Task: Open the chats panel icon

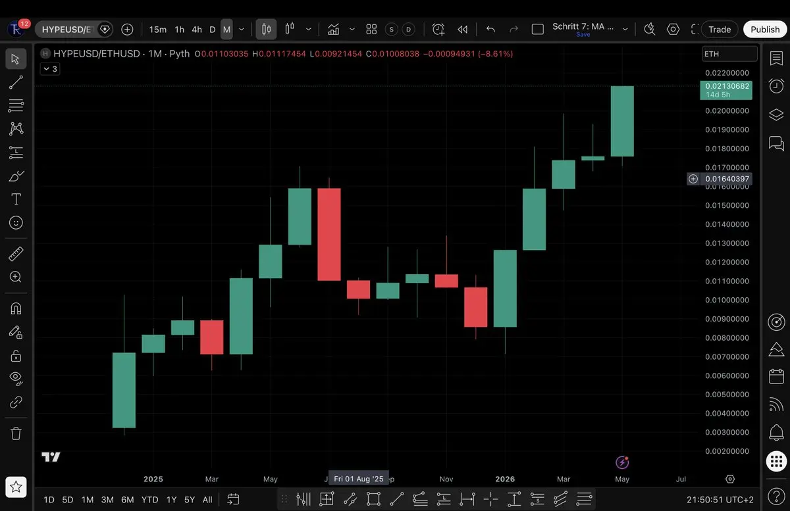Action: coord(776,143)
